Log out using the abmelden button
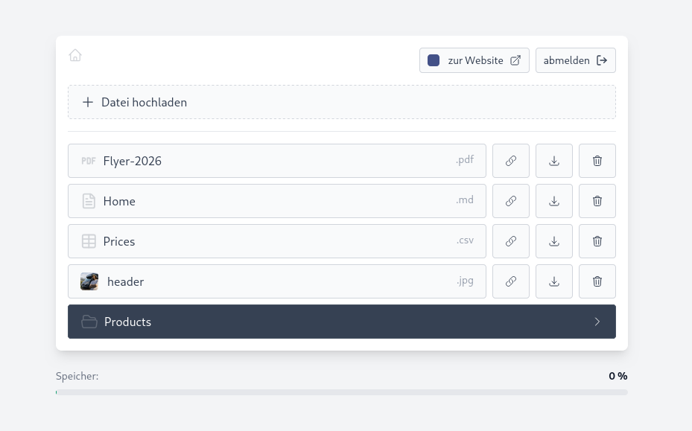This screenshot has height=431, width=692. coord(575,60)
